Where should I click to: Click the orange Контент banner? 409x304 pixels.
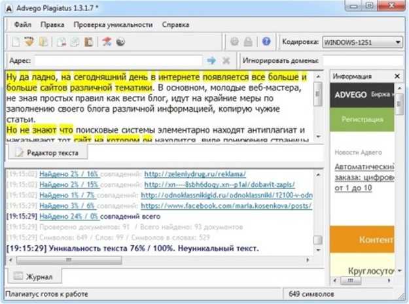pos(362,239)
